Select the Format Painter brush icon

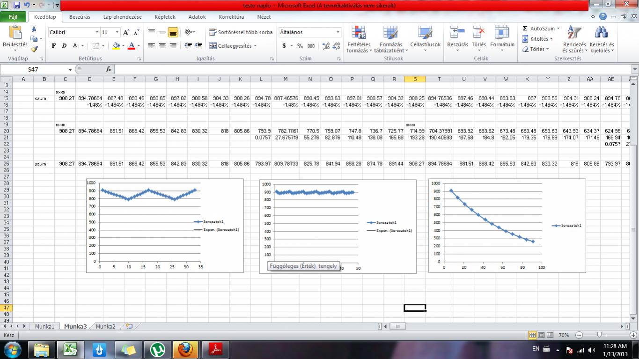coord(34,49)
